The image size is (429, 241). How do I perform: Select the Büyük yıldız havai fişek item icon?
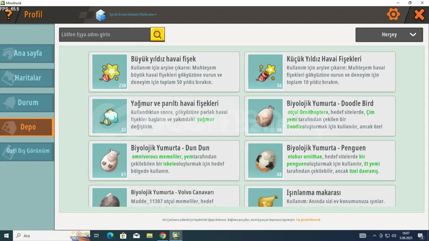point(110,72)
